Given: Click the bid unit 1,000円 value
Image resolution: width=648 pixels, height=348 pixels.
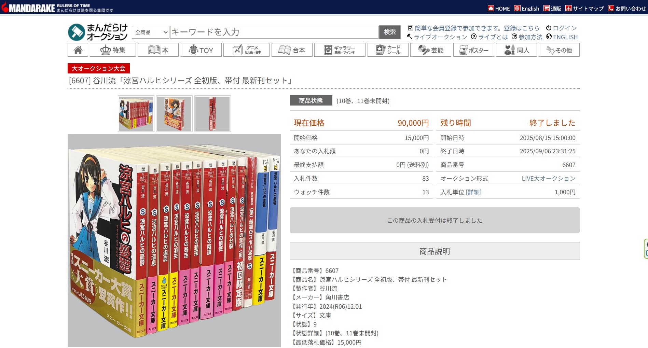Looking at the screenshot, I should click(565, 192).
